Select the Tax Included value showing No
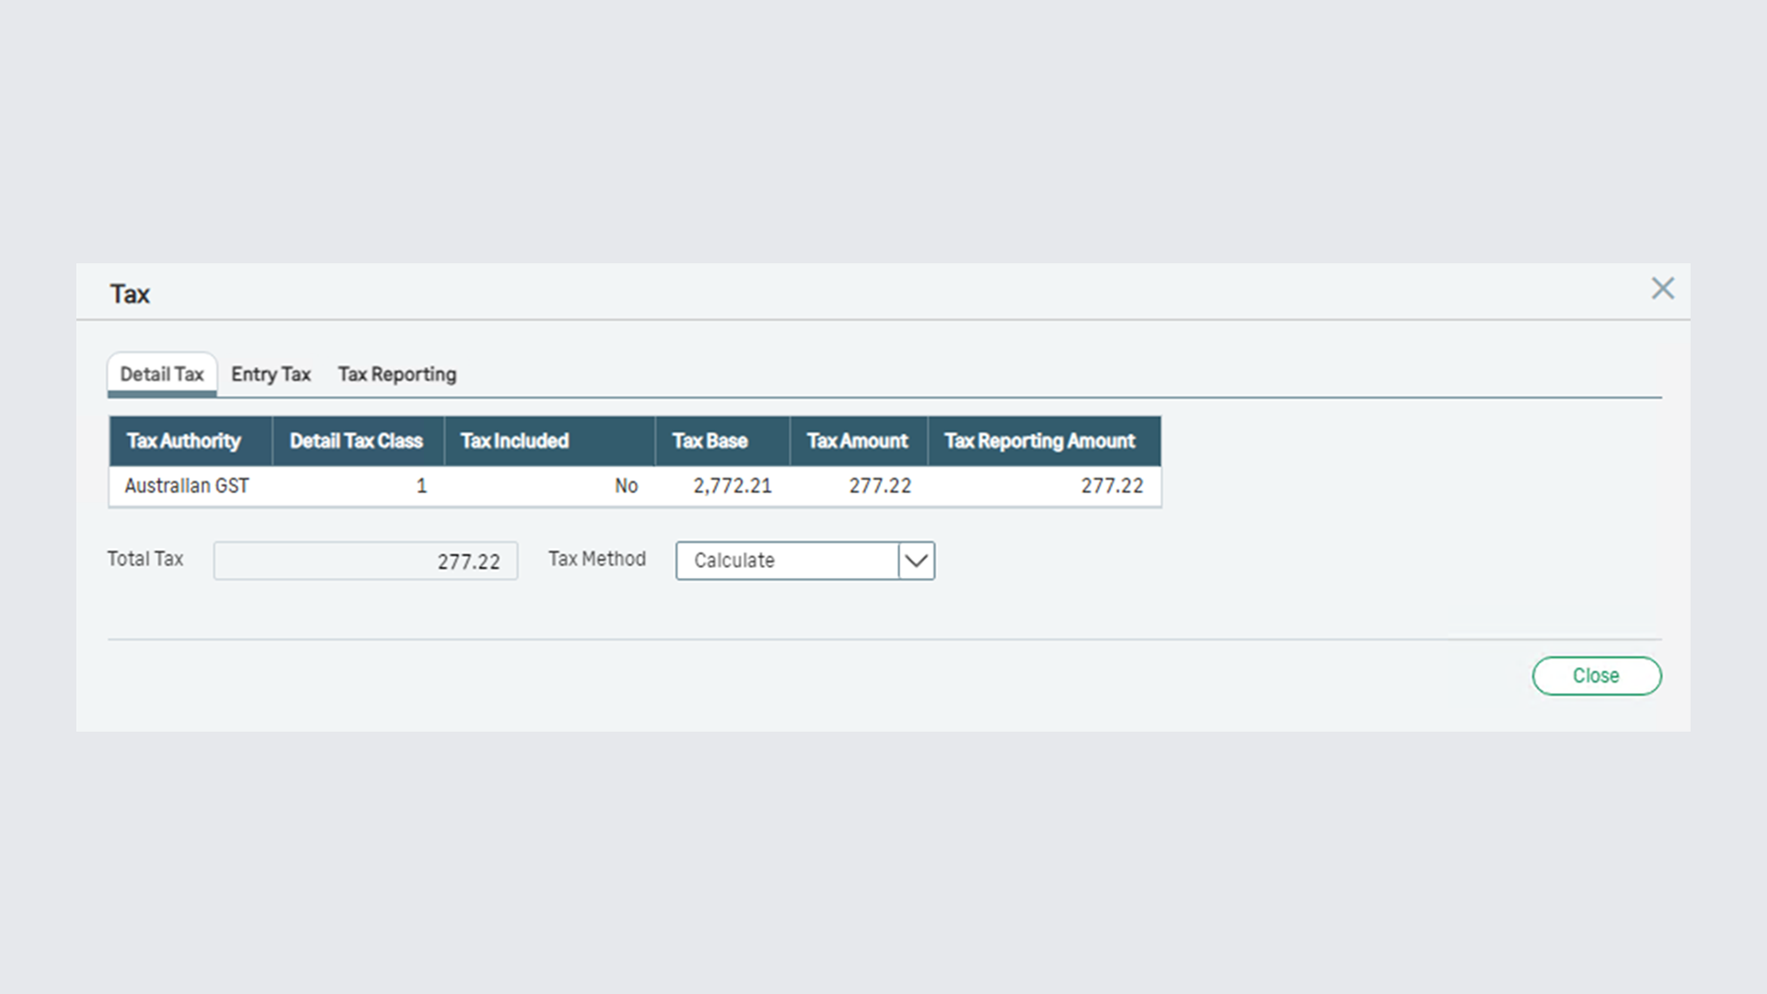This screenshot has height=994, width=1767. coord(627,486)
